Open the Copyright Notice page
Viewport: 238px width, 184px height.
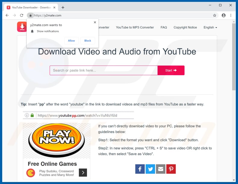click(185, 27)
